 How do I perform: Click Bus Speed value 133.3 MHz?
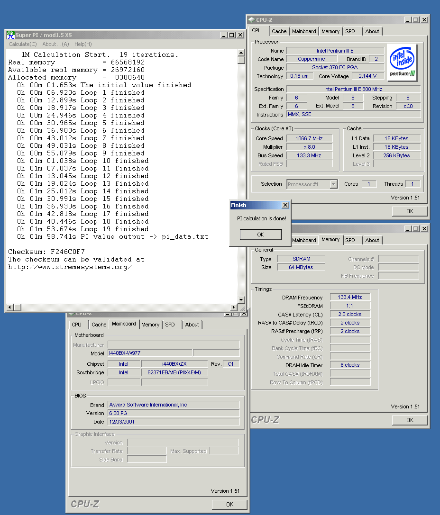(x=309, y=155)
